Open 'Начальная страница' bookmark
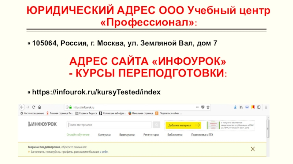 [141, 113]
